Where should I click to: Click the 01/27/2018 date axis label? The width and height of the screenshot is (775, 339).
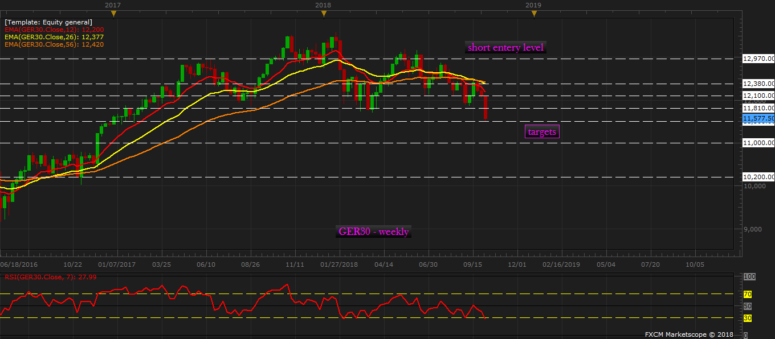[x=338, y=264]
